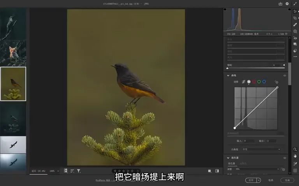Image resolution: width=299 pixels, height=186 pixels.
Task: Select the Hand pan tool
Action: coord(295,156)
